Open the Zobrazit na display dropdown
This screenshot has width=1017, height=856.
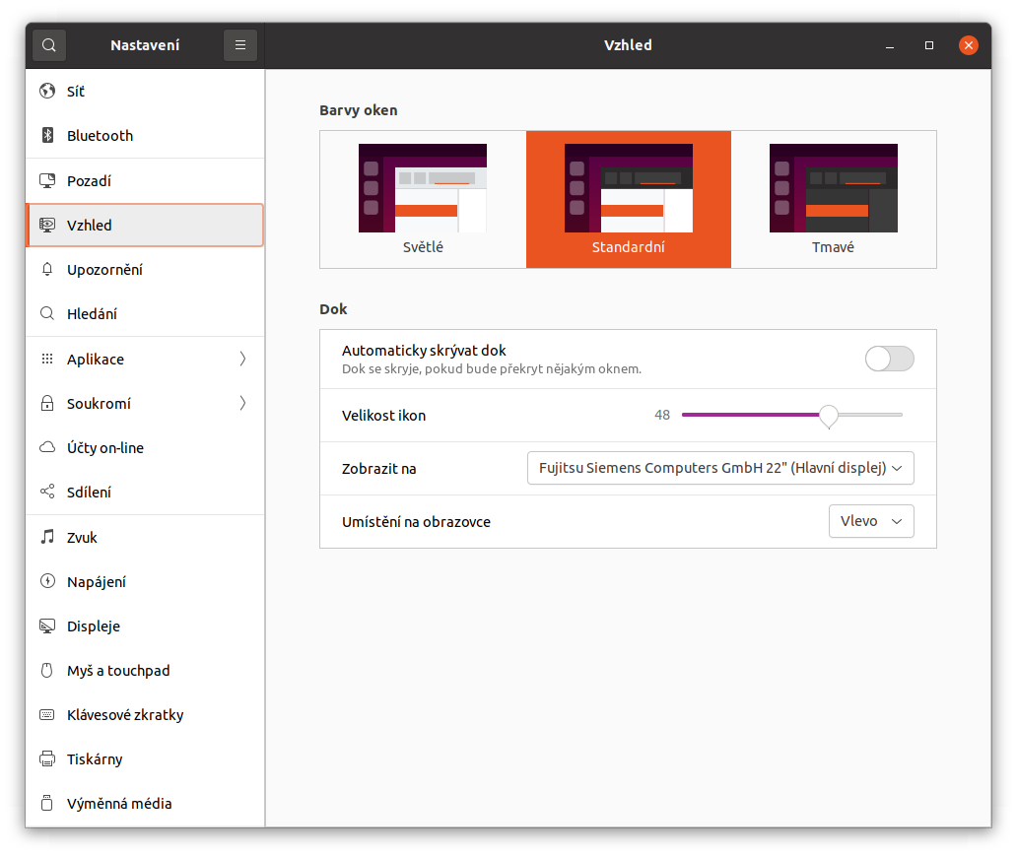coord(720,468)
